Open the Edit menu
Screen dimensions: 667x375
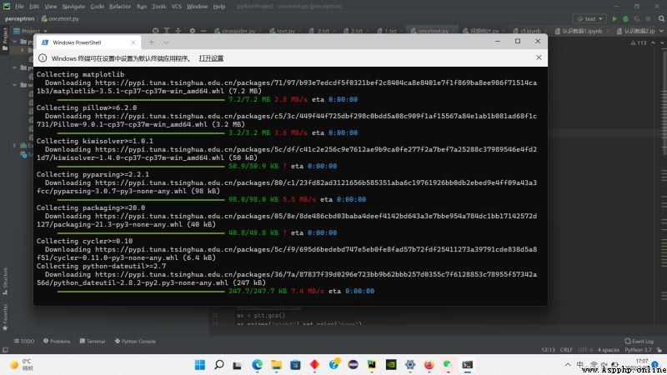click(x=34, y=7)
